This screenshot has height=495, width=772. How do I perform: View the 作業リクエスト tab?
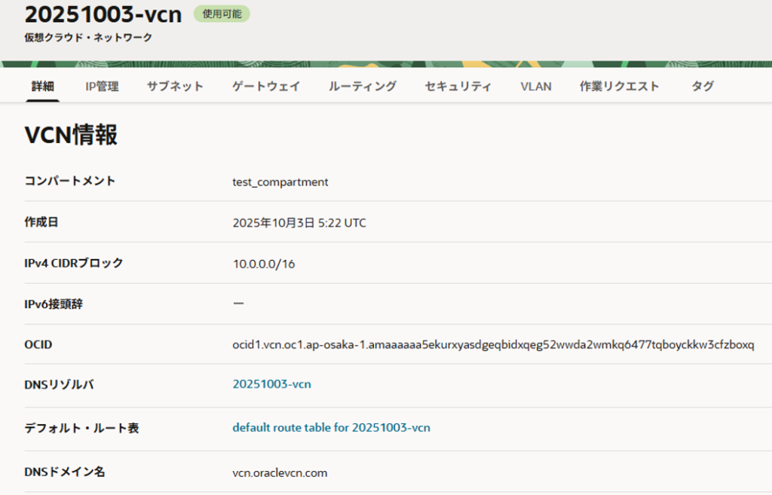pyautogui.click(x=619, y=87)
